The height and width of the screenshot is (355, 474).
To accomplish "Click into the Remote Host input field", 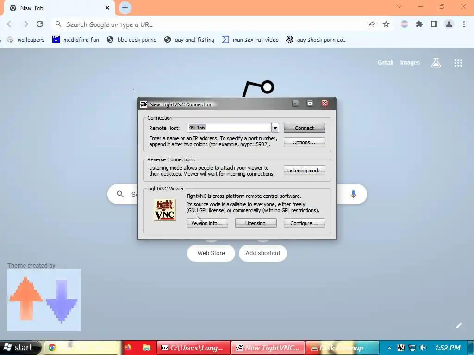I will [x=229, y=128].
